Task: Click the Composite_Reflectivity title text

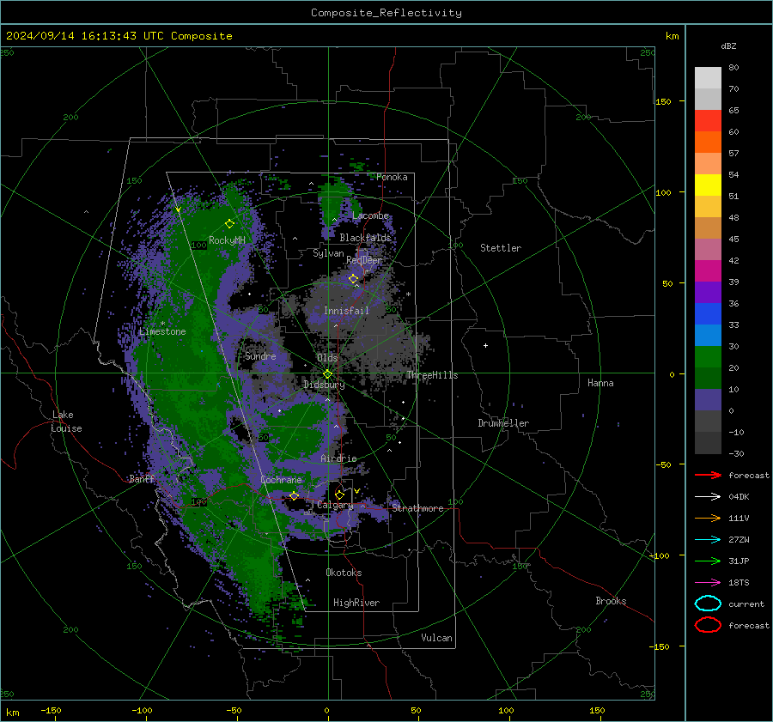Action: pos(386,13)
